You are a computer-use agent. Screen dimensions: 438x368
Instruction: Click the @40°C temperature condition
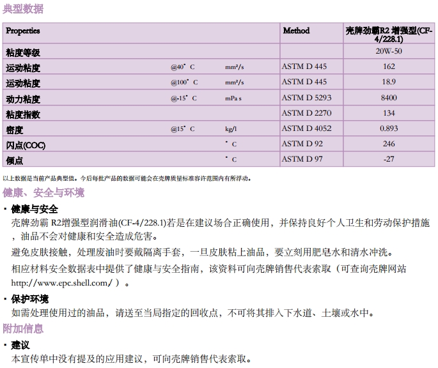(183, 67)
